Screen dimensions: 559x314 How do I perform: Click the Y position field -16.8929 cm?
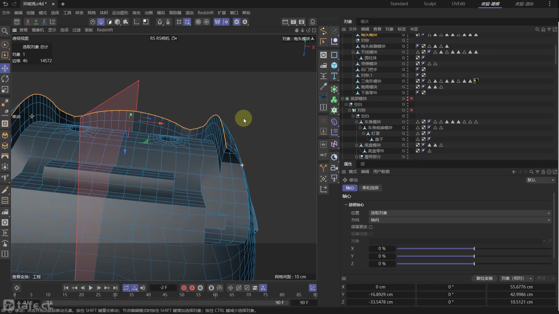381,295
